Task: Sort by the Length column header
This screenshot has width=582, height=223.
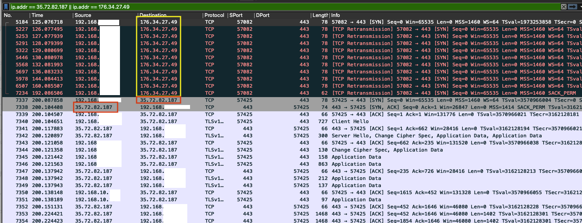Action: (x=320, y=15)
